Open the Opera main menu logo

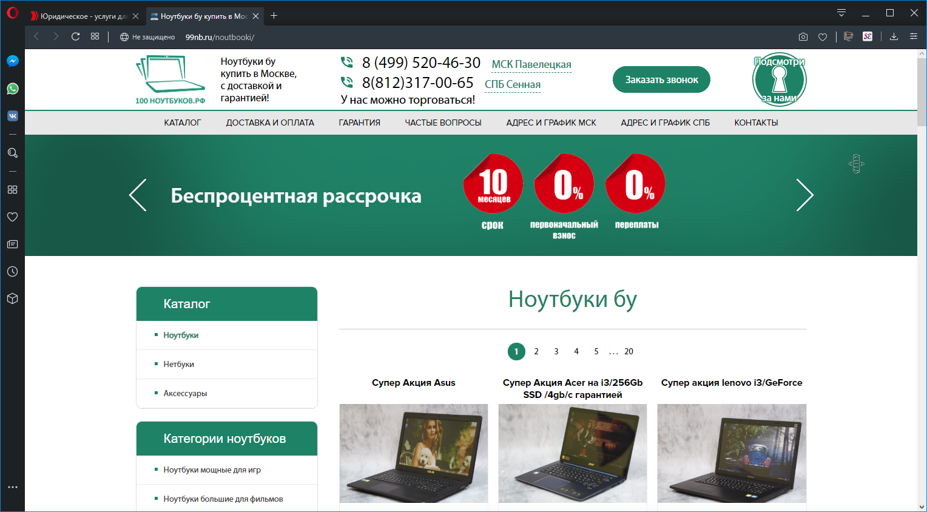tap(13, 13)
